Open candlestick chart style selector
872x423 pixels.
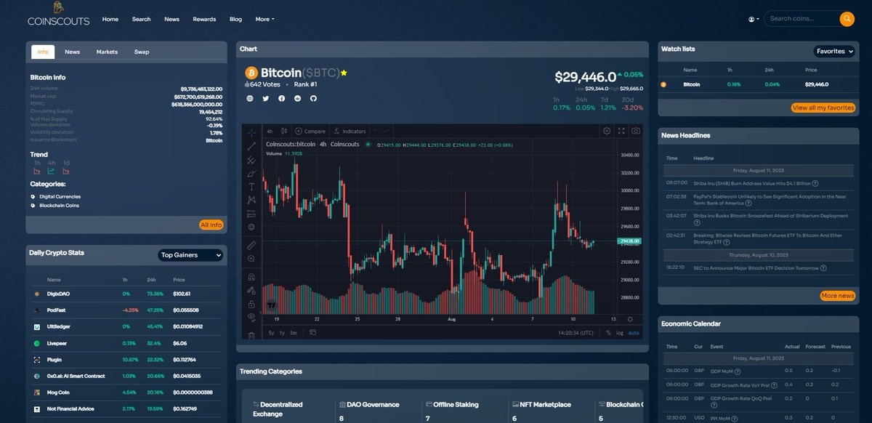(284, 132)
